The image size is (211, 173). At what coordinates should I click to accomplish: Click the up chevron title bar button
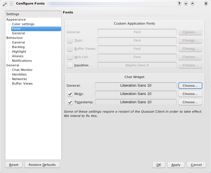tap(192, 3)
